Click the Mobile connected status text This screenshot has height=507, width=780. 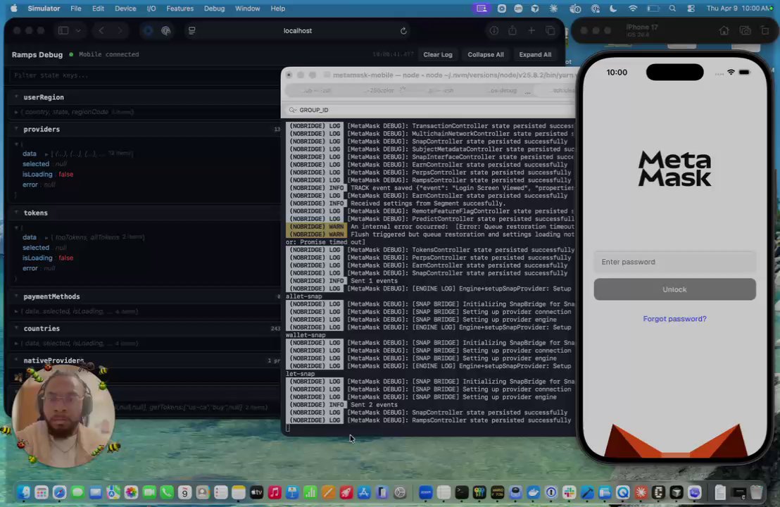(x=109, y=54)
